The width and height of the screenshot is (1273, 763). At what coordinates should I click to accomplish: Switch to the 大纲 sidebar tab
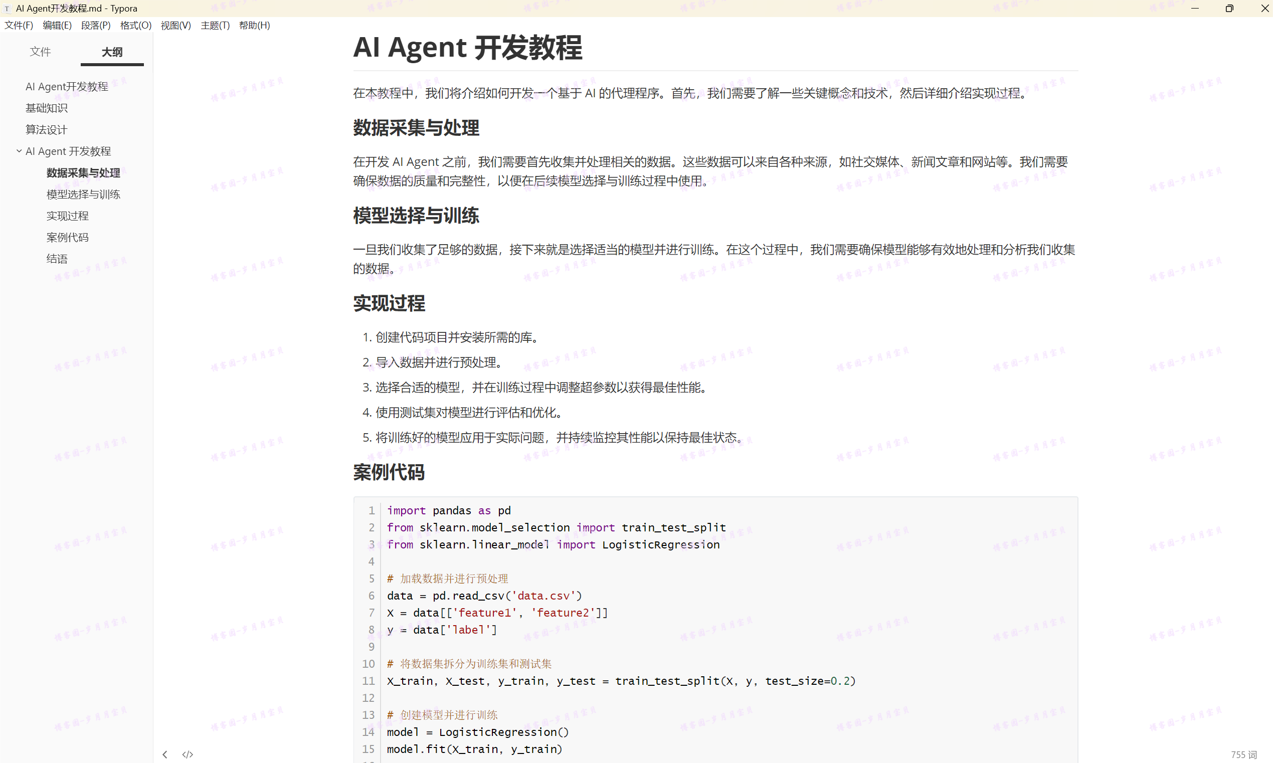tap(112, 52)
